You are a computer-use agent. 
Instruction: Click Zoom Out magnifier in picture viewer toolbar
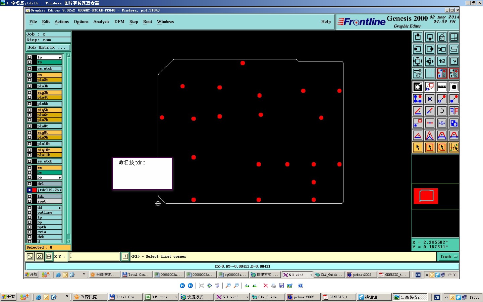click(x=236, y=286)
